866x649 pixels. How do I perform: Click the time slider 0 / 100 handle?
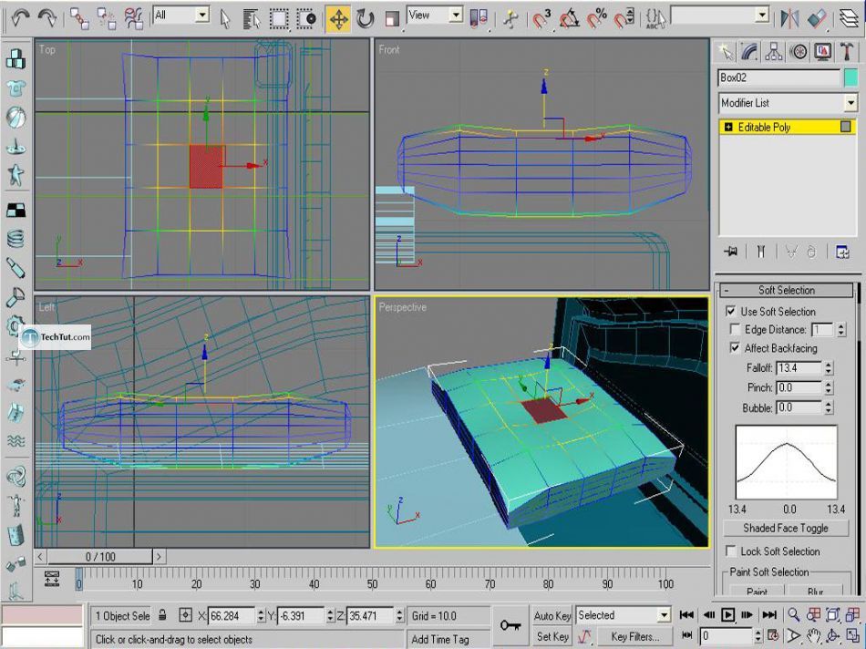(100, 556)
